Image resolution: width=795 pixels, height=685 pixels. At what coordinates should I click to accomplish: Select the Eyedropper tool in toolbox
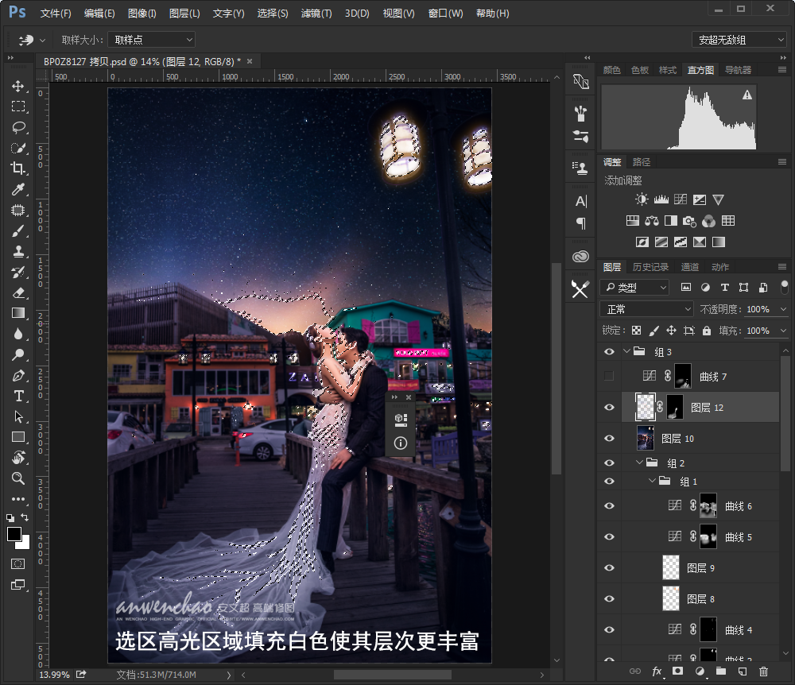pos(18,189)
